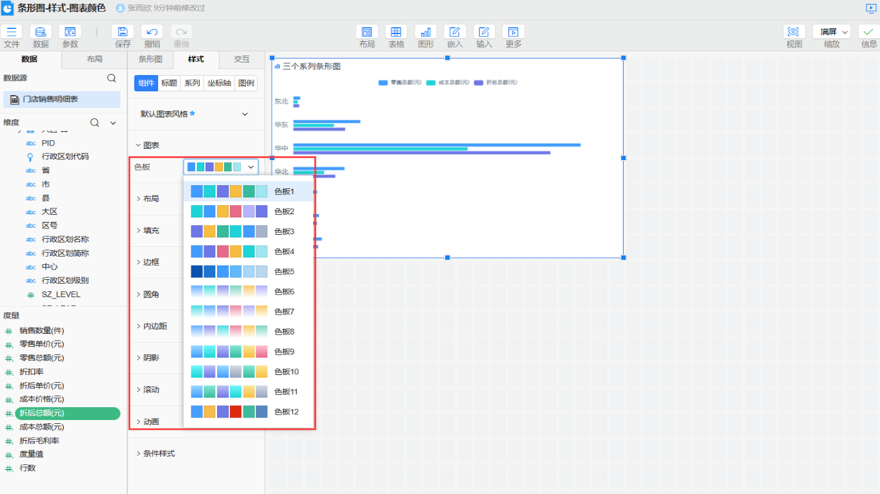Open the 满屏 zoom dropdown
This screenshot has width=880, height=494.
pyautogui.click(x=831, y=32)
